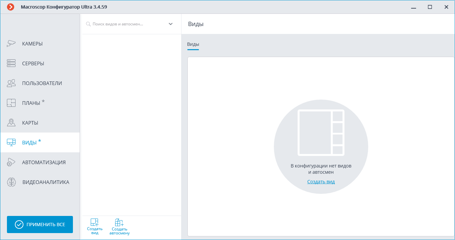Navigate to the КАРТЫ section
This screenshot has width=455, height=240.
click(x=40, y=123)
